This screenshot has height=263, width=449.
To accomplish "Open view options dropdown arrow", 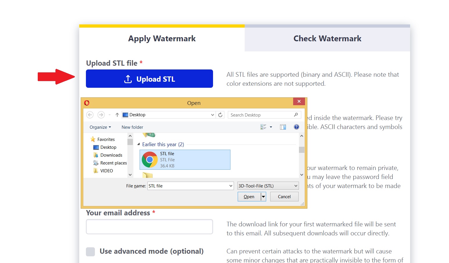I will pos(271,127).
